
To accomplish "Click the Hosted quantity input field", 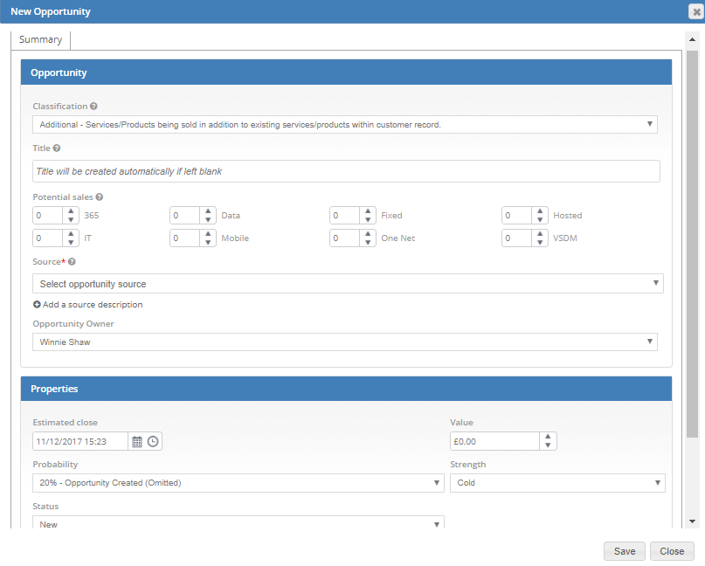I will 517,216.
